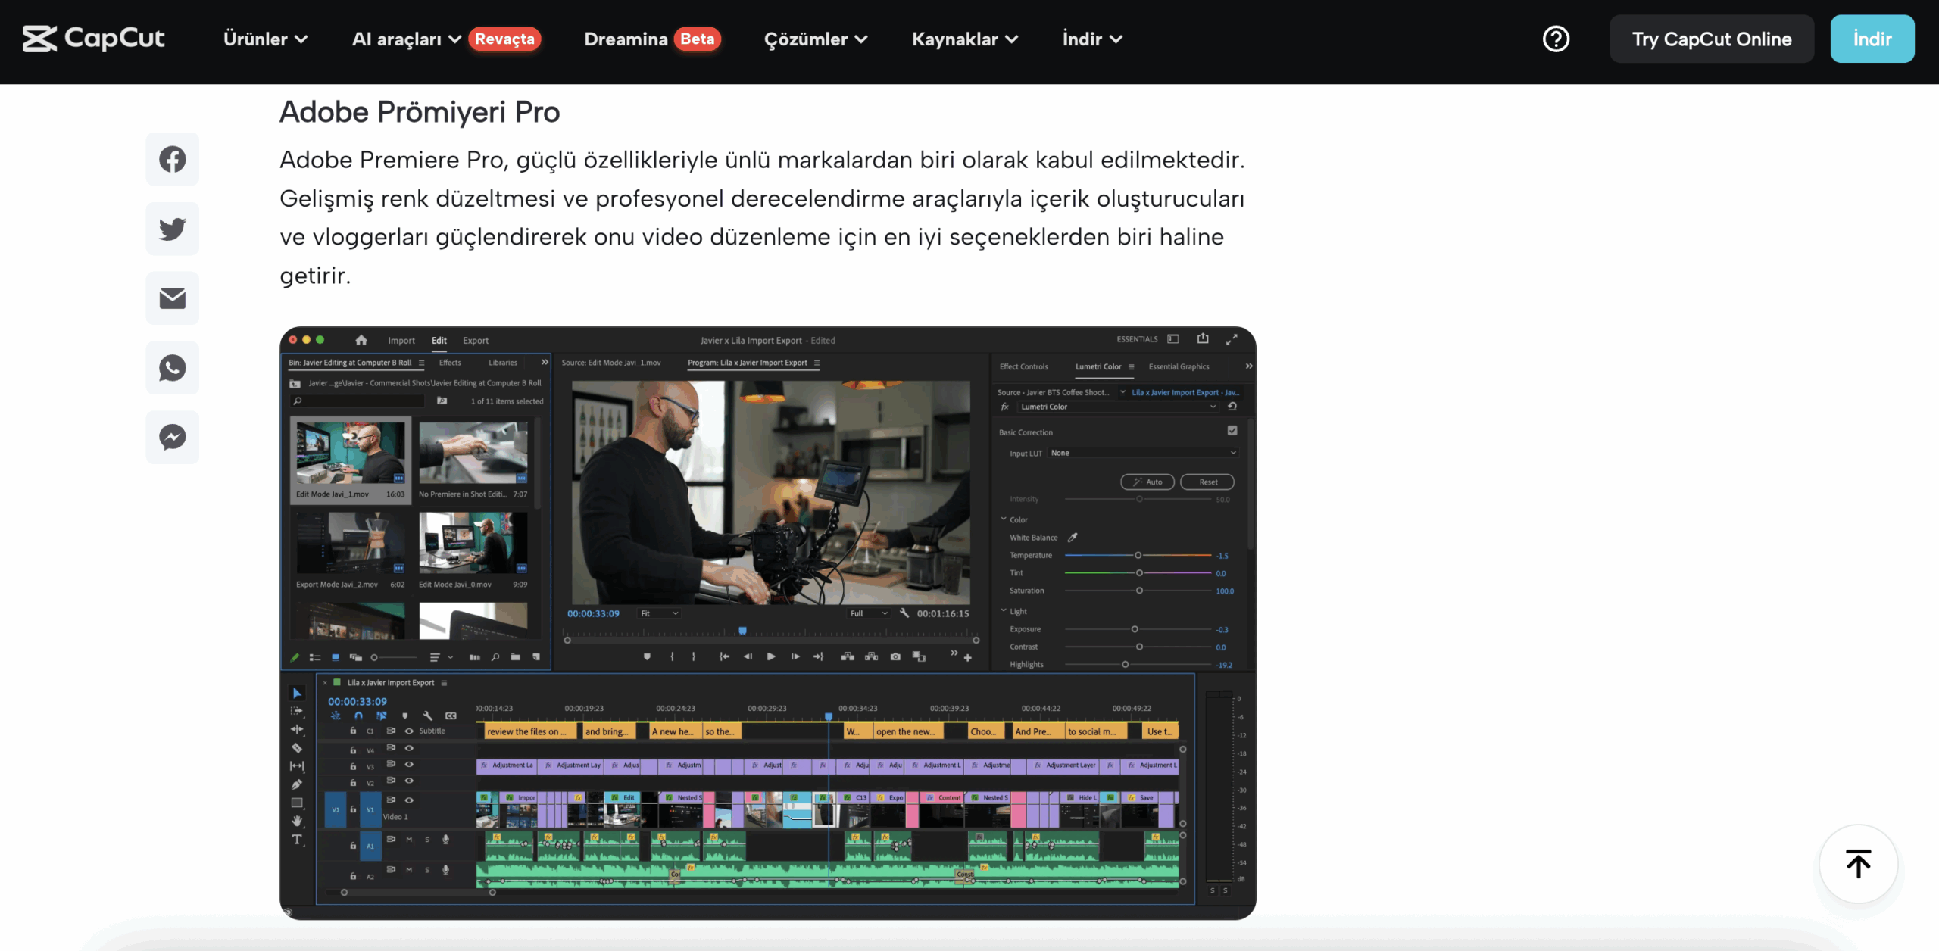Toggle the Basic Correction checkbox
The width and height of the screenshot is (1939, 951).
click(x=1232, y=430)
